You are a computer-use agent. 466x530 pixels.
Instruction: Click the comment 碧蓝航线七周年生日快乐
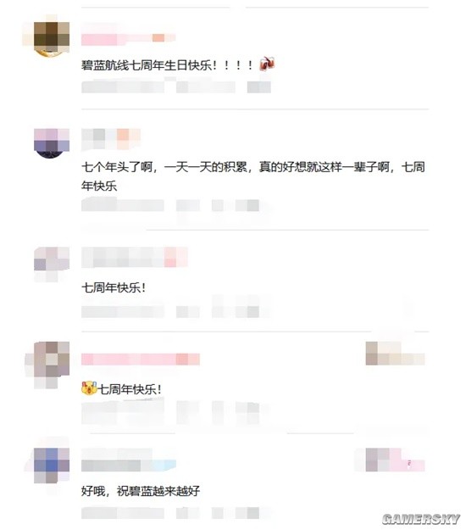tap(168, 64)
